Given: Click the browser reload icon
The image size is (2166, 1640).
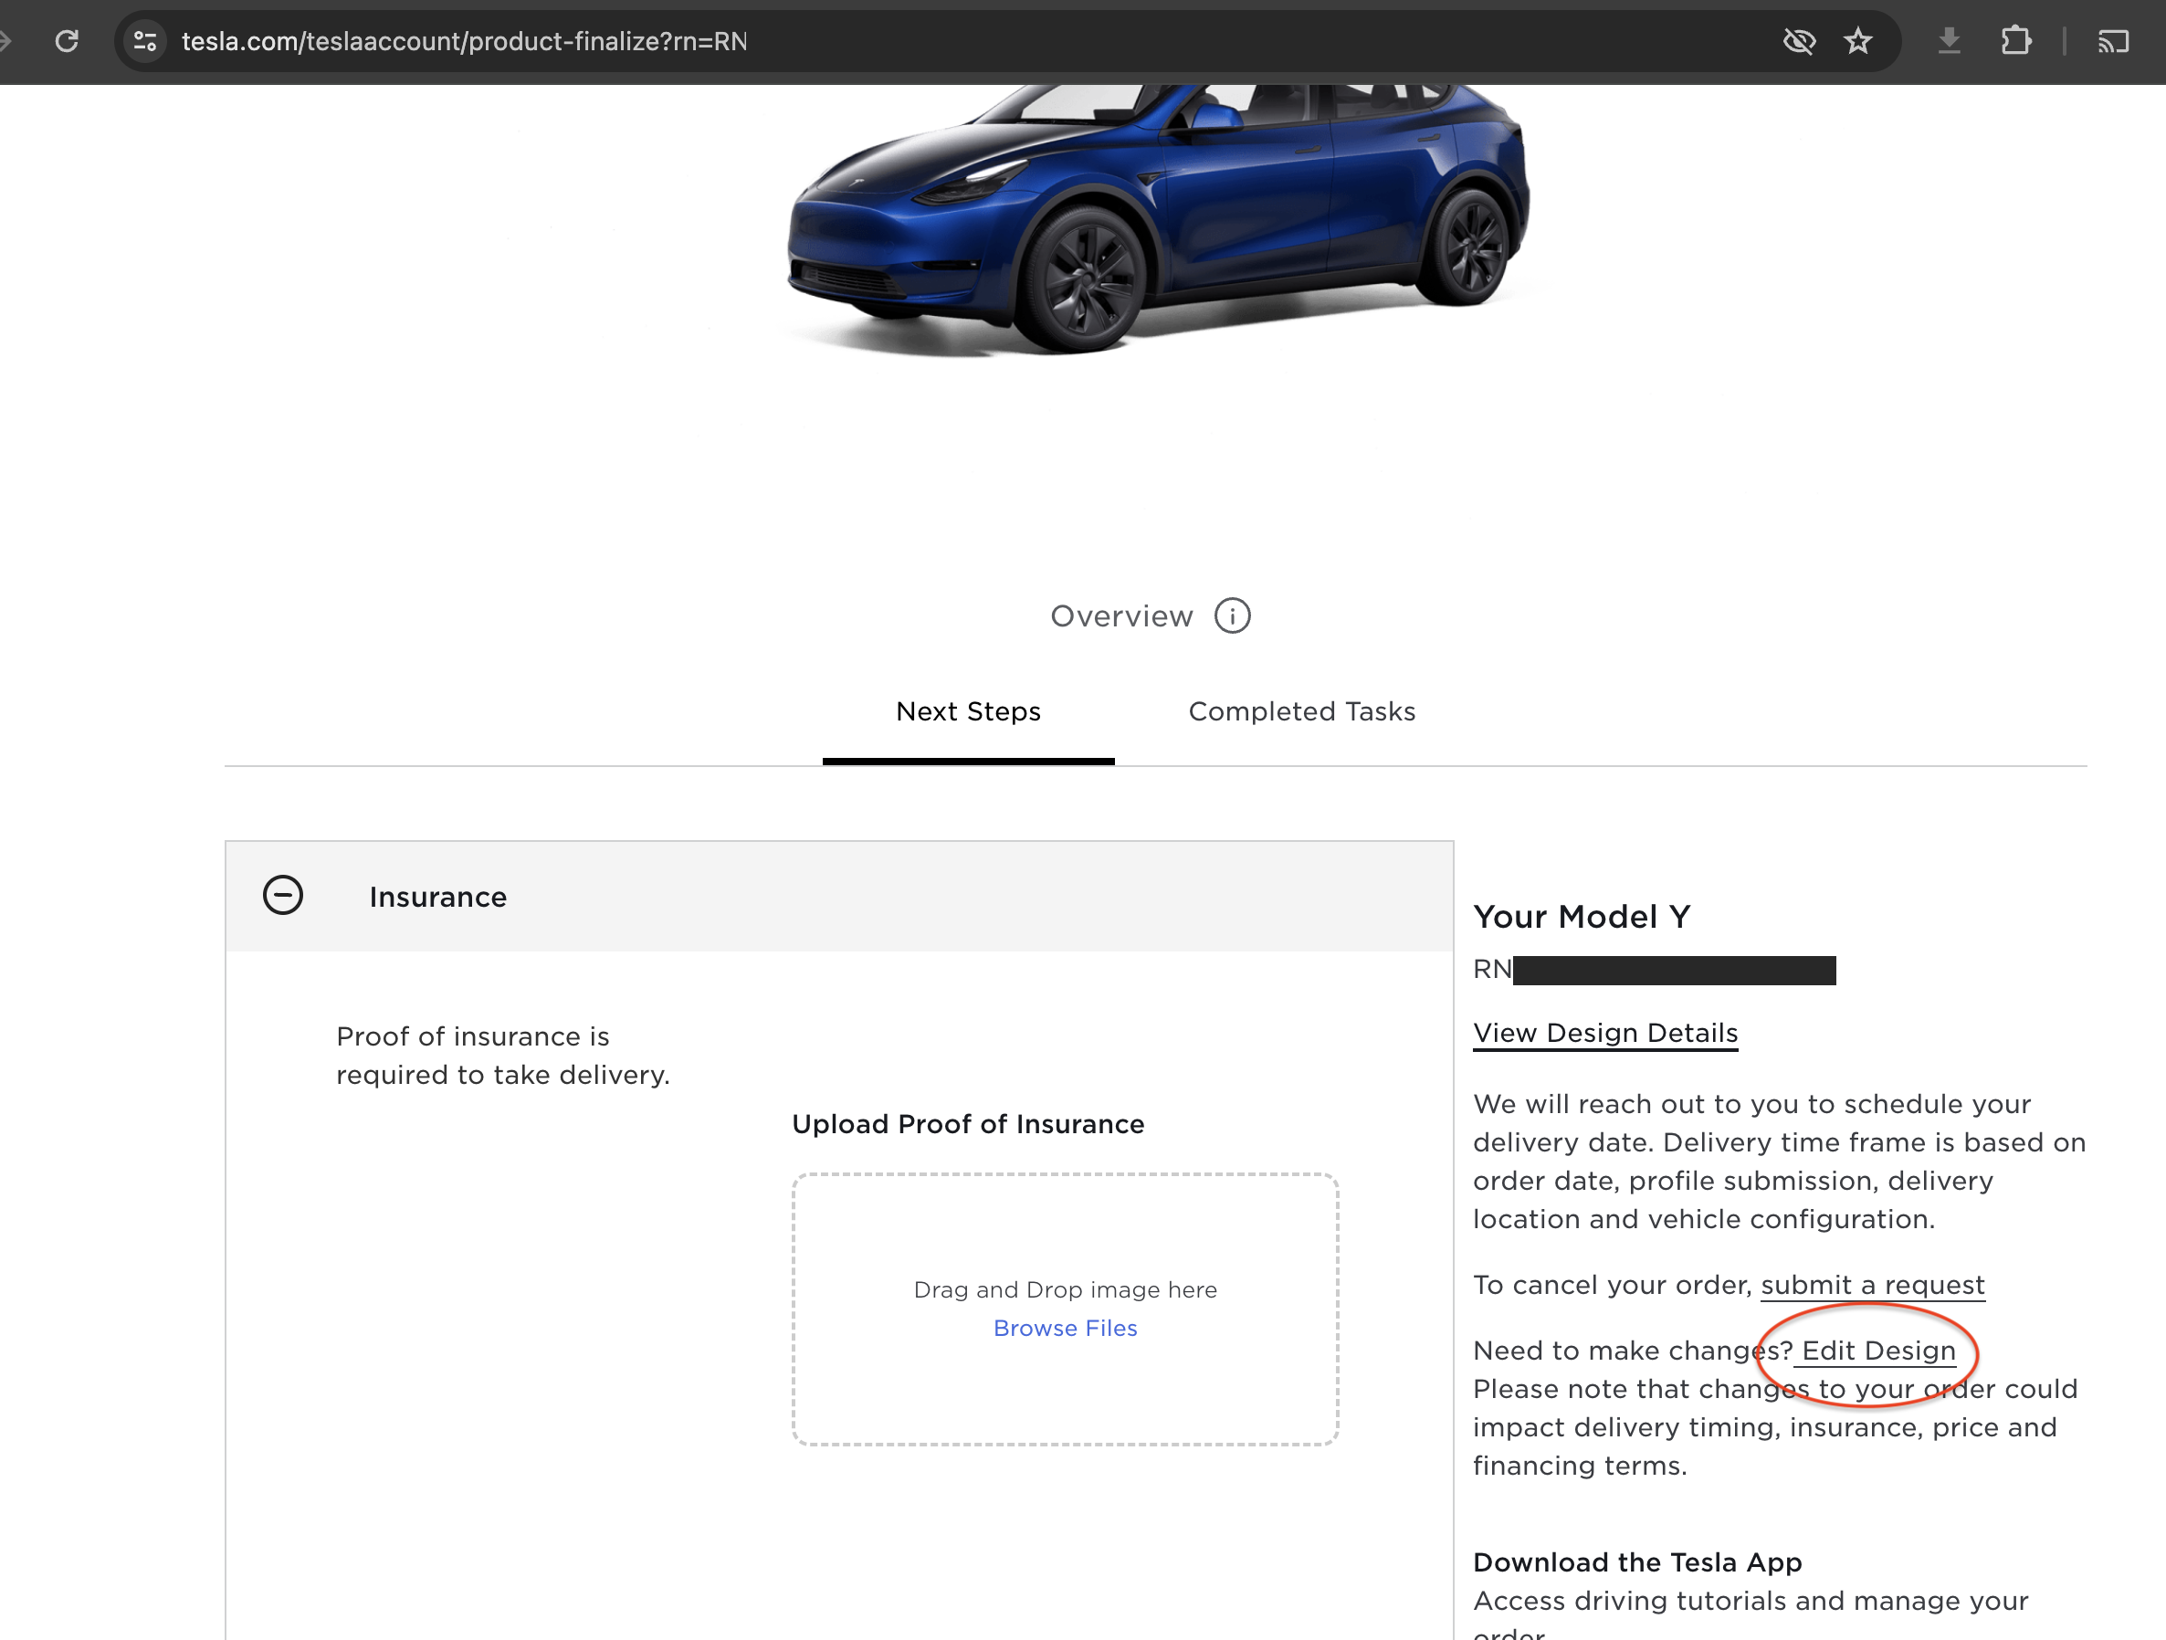Looking at the screenshot, I should [x=67, y=41].
